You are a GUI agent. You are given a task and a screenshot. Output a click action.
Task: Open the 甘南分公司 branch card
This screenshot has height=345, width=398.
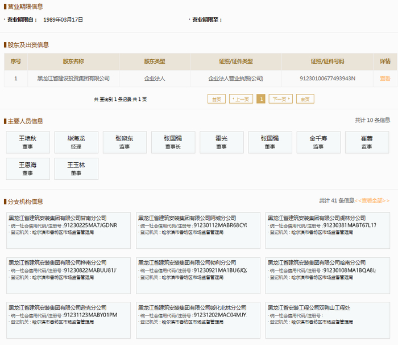click(69, 231)
